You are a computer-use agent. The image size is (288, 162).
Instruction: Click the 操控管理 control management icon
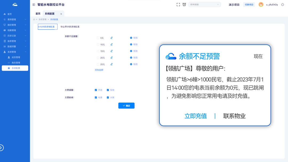(4, 25)
